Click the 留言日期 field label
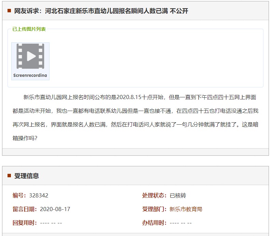 (25, 209)
